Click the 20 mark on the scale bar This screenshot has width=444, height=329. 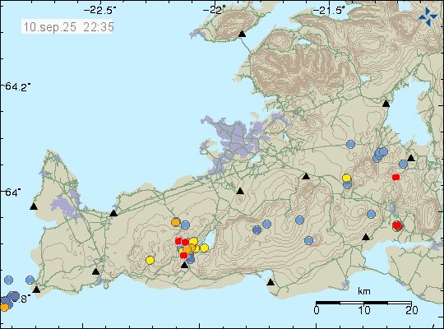(411, 310)
